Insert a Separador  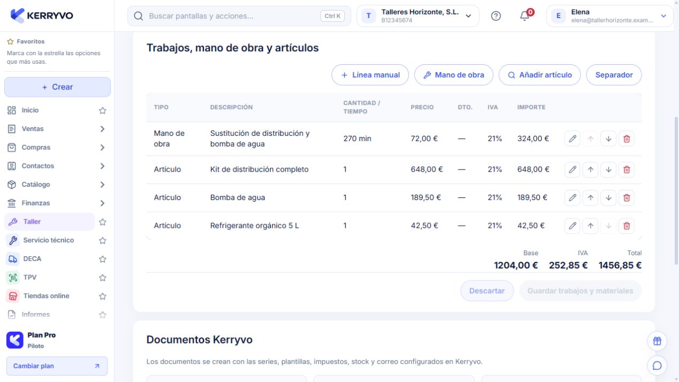614,75
